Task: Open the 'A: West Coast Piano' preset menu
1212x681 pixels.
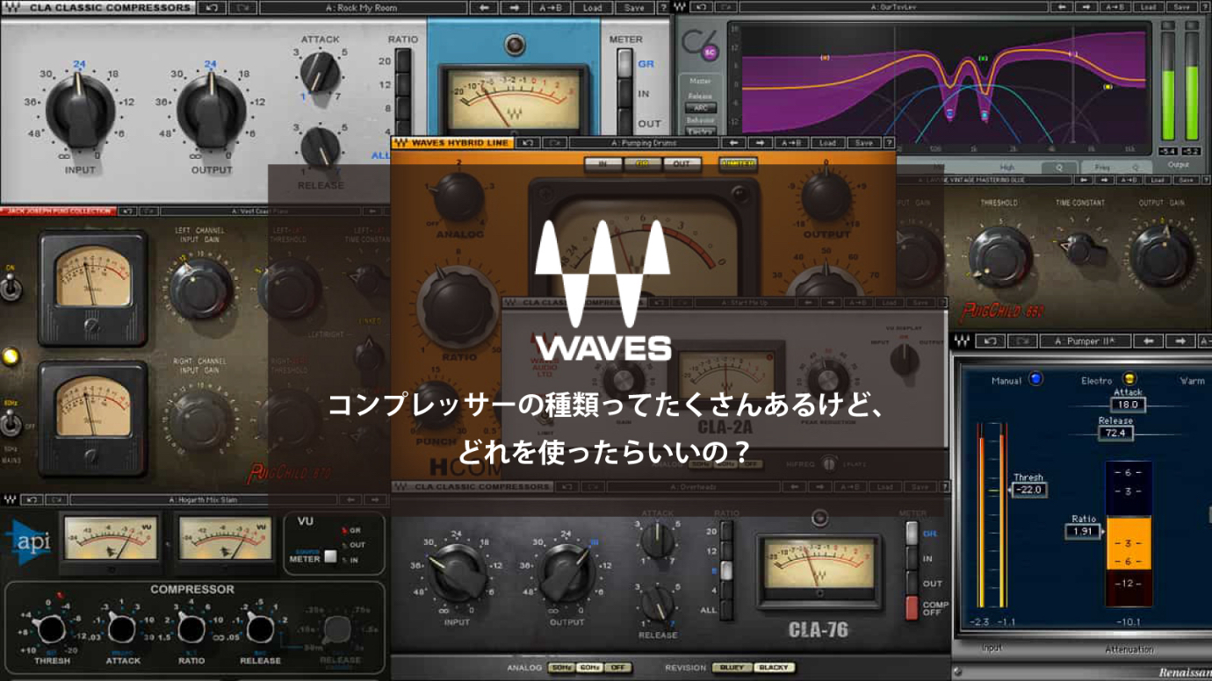Action: pyautogui.click(x=261, y=211)
